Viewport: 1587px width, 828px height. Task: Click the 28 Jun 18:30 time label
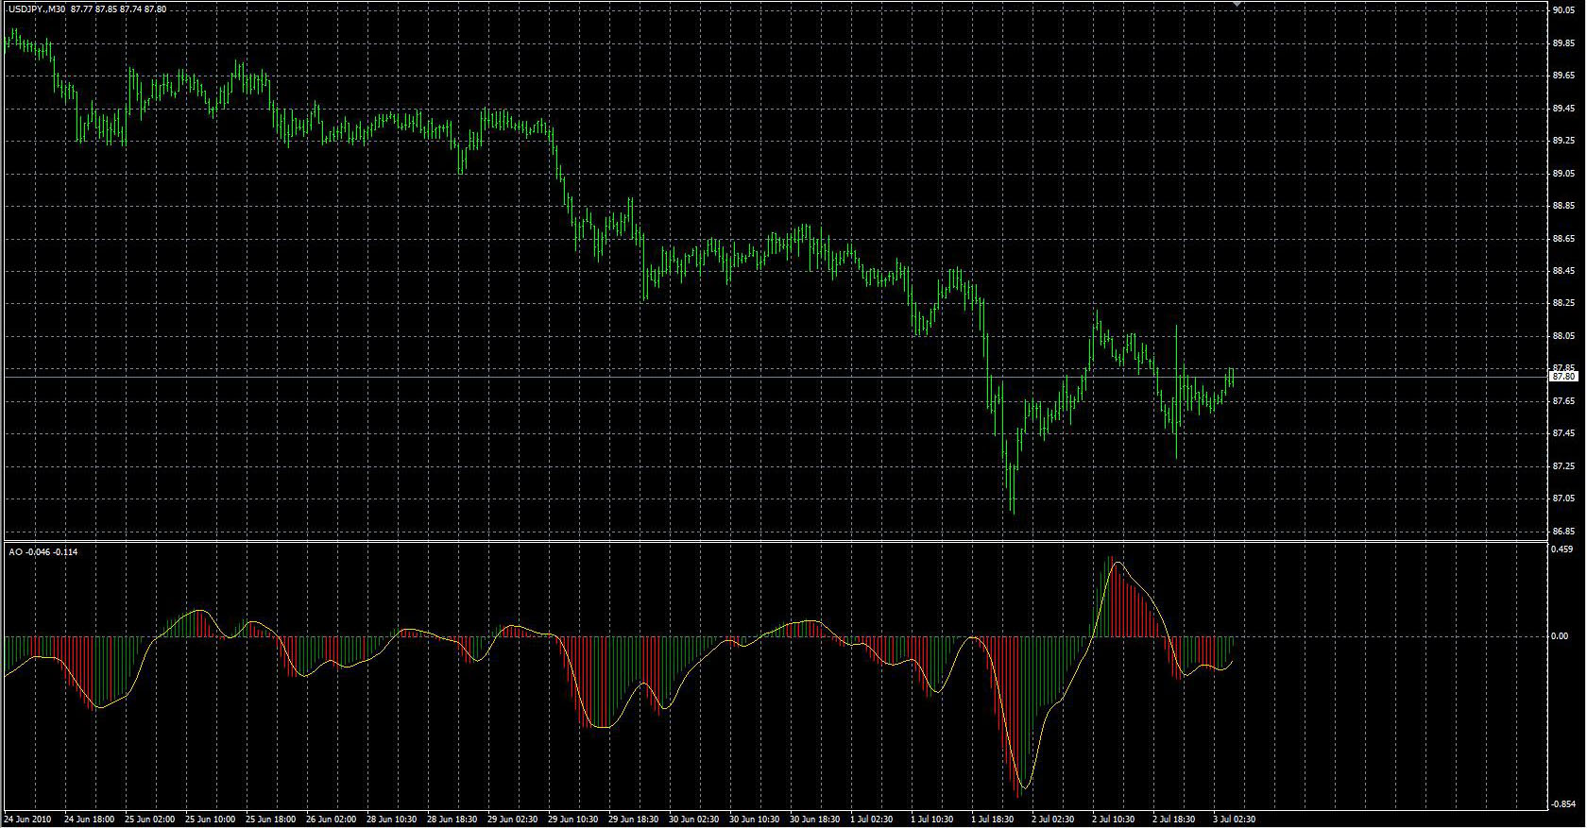(x=452, y=820)
